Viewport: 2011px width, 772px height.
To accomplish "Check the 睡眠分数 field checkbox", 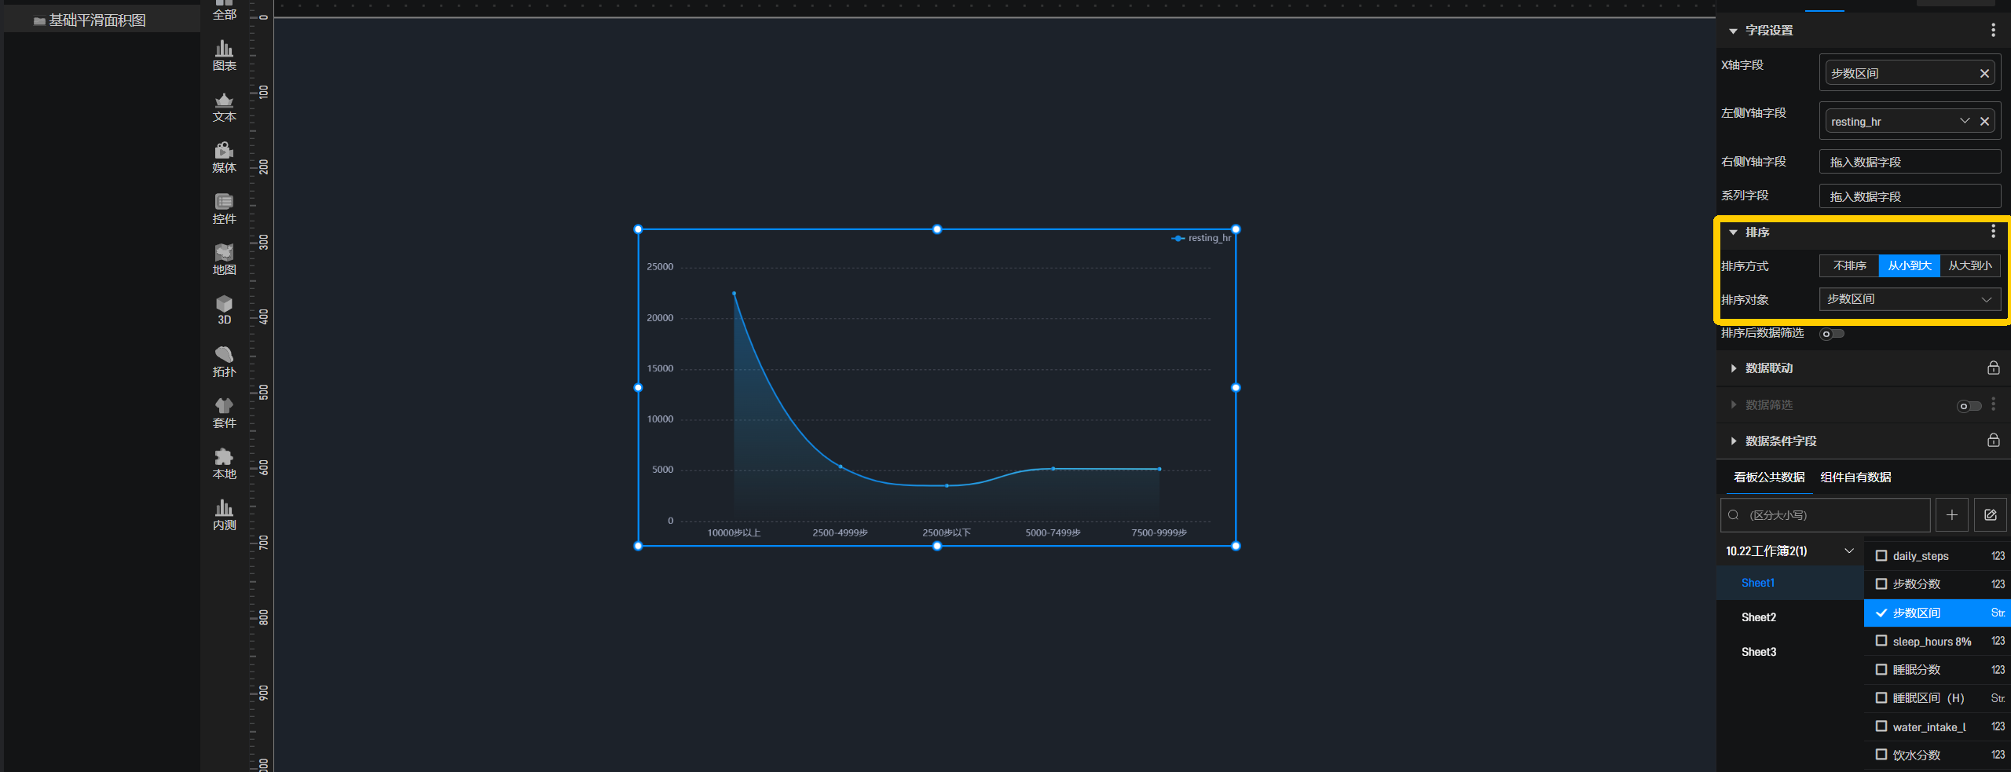I will point(1881,670).
